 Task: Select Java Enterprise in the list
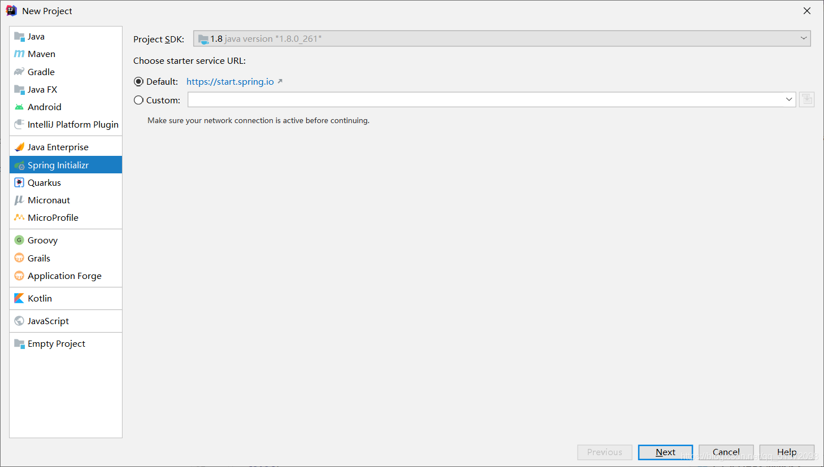tap(66, 147)
